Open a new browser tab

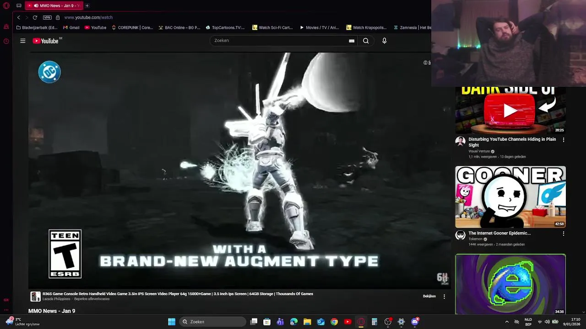coord(87,5)
